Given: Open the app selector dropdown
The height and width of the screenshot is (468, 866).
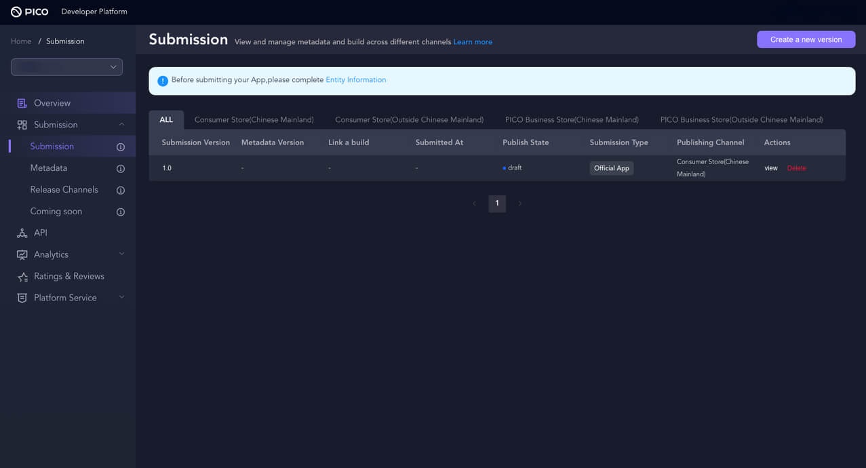Looking at the screenshot, I should coord(66,67).
